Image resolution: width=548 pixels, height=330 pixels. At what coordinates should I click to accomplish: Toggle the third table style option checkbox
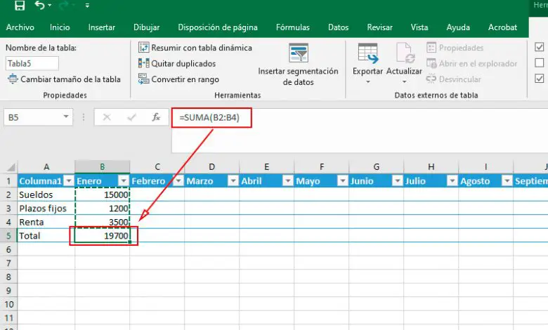point(540,79)
